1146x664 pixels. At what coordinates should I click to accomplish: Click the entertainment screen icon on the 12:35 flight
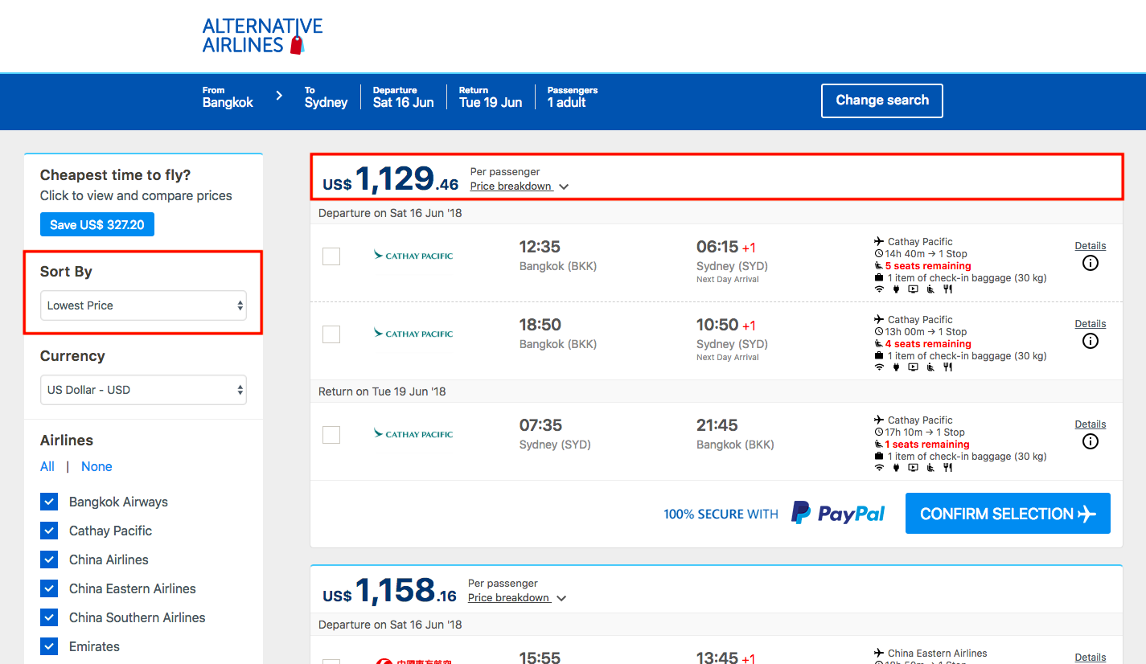click(x=913, y=289)
